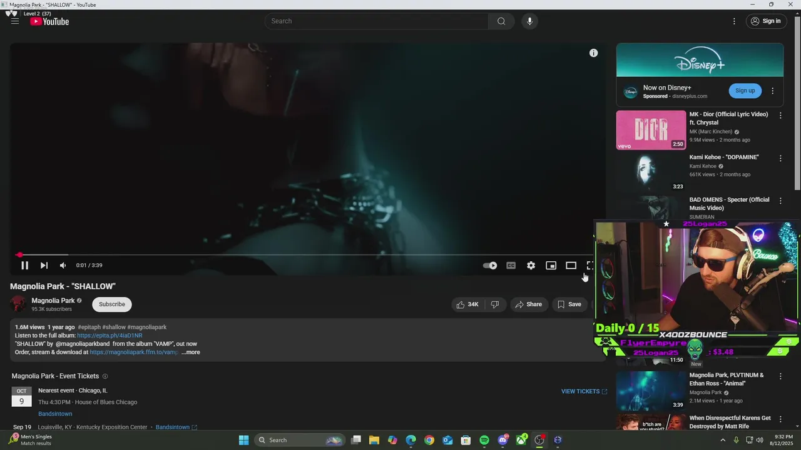This screenshot has width=801, height=450.
Task: Open options for BAD OMENS Specter
Action: click(x=780, y=201)
